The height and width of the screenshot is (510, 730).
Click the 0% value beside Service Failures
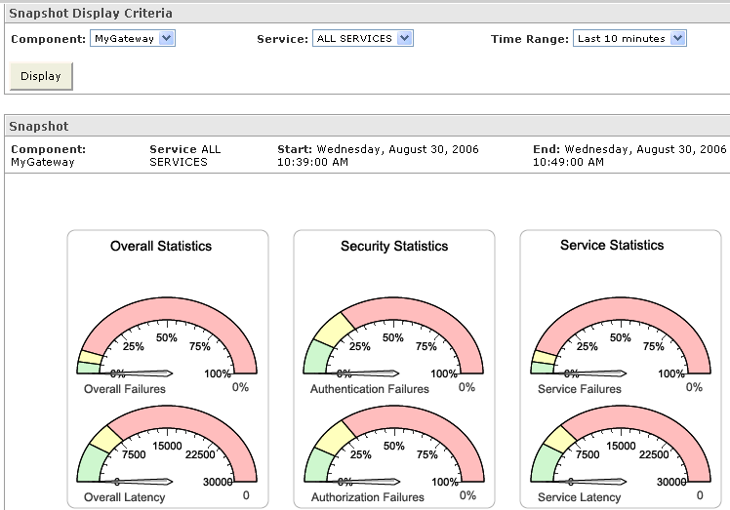tap(694, 387)
